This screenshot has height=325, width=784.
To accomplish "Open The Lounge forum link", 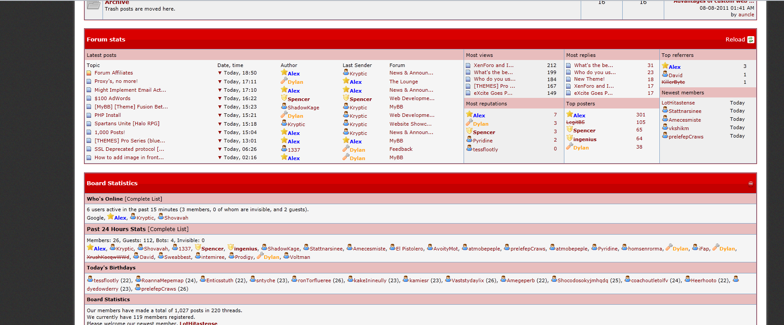I will tap(403, 82).
